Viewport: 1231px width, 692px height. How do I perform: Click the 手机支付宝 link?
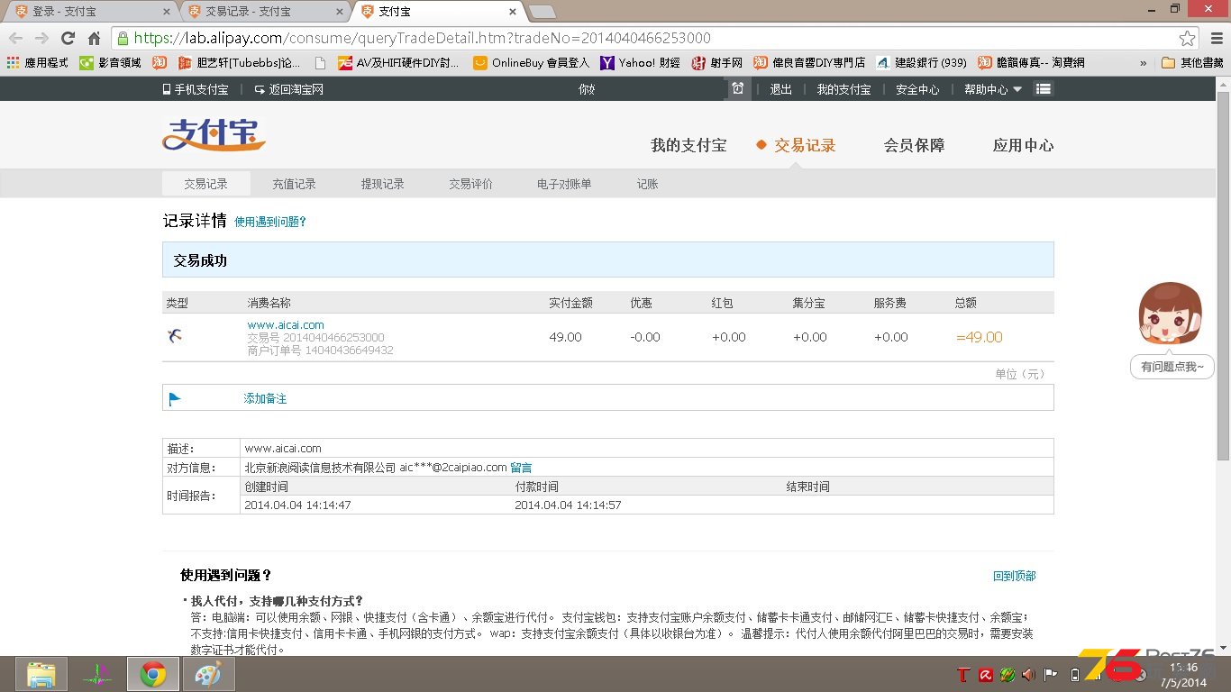(196, 89)
